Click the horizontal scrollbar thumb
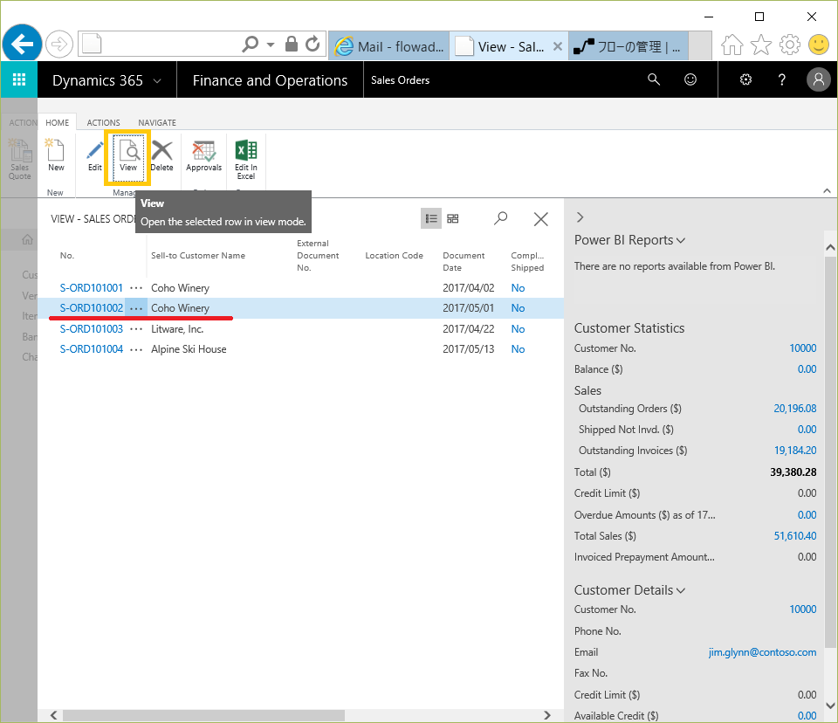Viewport: 838px width, 723px height. (x=203, y=715)
